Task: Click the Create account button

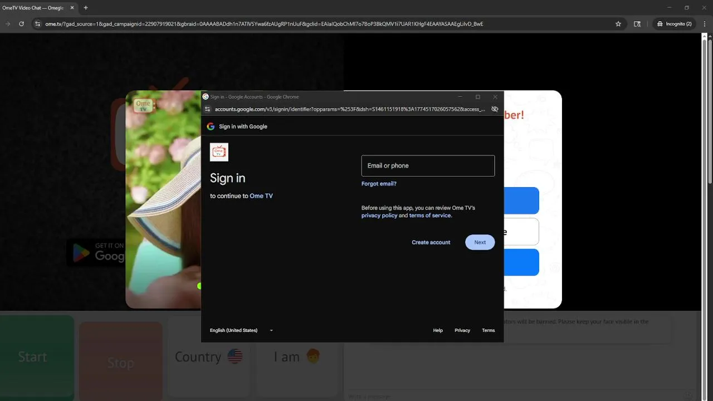Action: pyautogui.click(x=431, y=242)
